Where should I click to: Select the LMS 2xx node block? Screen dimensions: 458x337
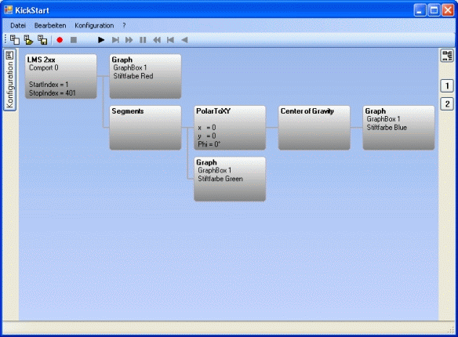(x=60, y=77)
